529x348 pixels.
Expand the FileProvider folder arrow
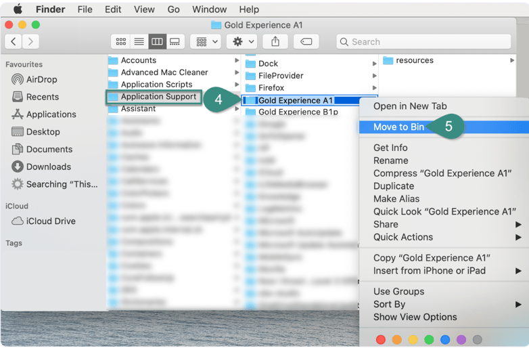tap(374, 76)
